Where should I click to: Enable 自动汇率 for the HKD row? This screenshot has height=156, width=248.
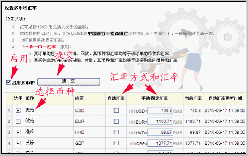coord(116,132)
